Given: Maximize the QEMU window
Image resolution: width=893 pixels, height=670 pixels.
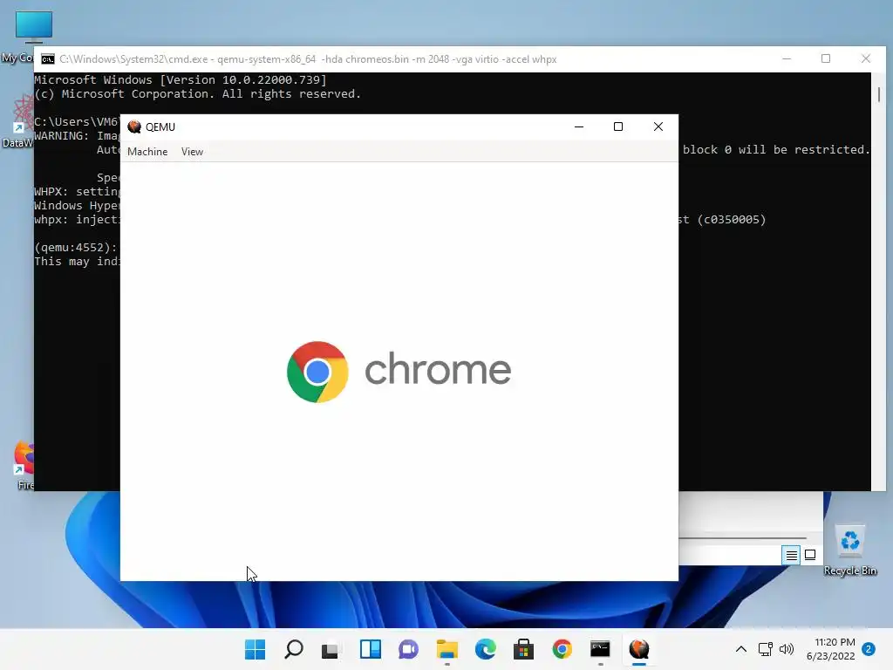Looking at the screenshot, I should 618,126.
